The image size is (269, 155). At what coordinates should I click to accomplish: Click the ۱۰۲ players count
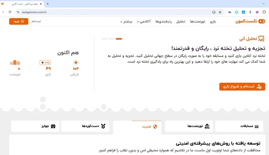[x=76, y=68]
